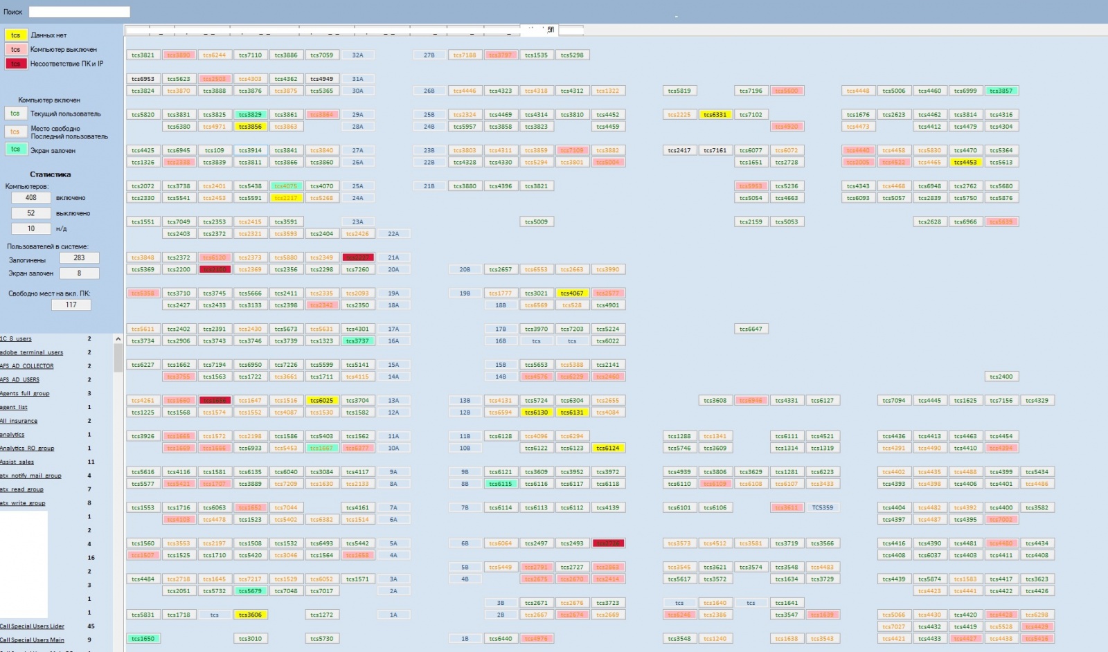This screenshot has width=1108, height=652.
Task: Select computer tcs2400
Action: pos(1001,377)
